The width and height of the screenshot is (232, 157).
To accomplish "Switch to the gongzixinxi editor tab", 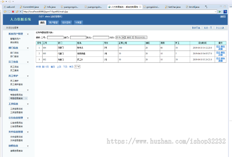I will (151, 7).
